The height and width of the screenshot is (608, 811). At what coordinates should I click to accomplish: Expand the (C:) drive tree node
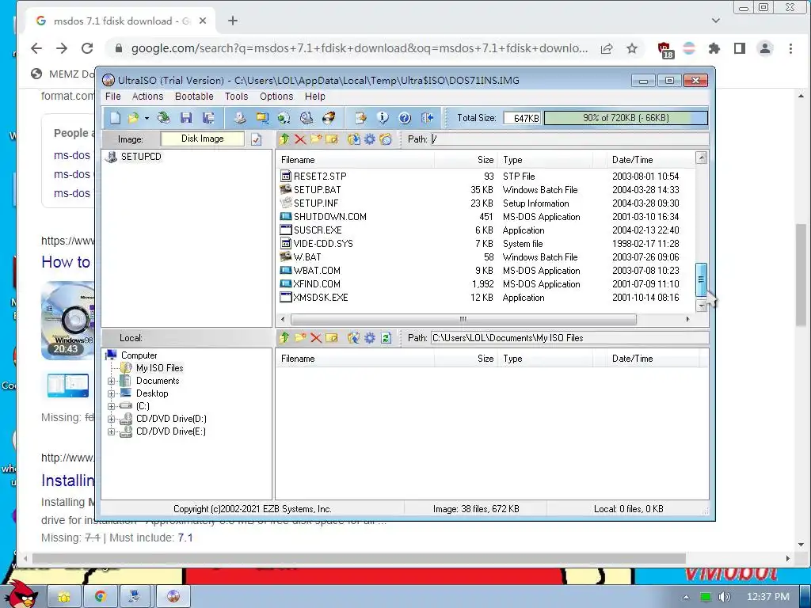point(111,406)
